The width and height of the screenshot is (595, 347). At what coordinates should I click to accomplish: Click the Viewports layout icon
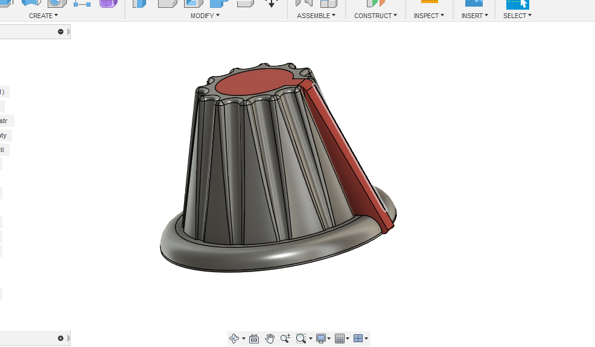358,339
